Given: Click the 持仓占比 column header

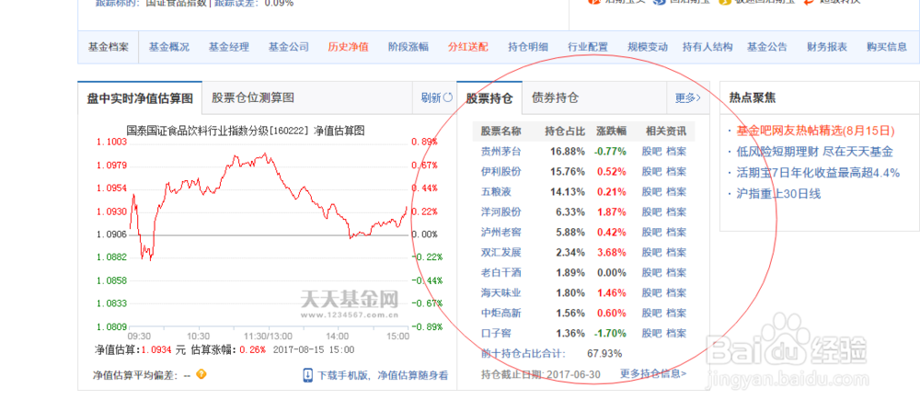Looking at the screenshot, I should tap(565, 131).
